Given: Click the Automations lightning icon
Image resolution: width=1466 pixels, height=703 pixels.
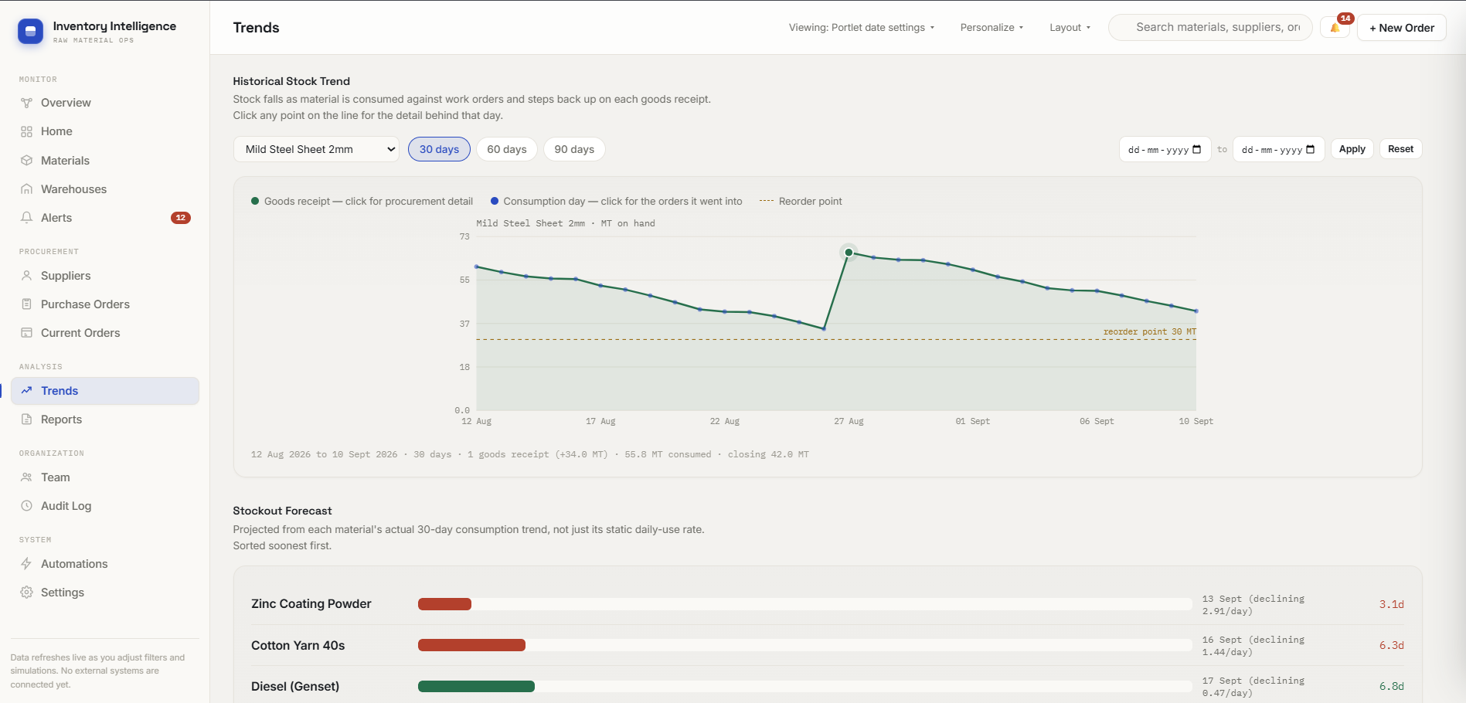Looking at the screenshot, I should coord(26,564).
